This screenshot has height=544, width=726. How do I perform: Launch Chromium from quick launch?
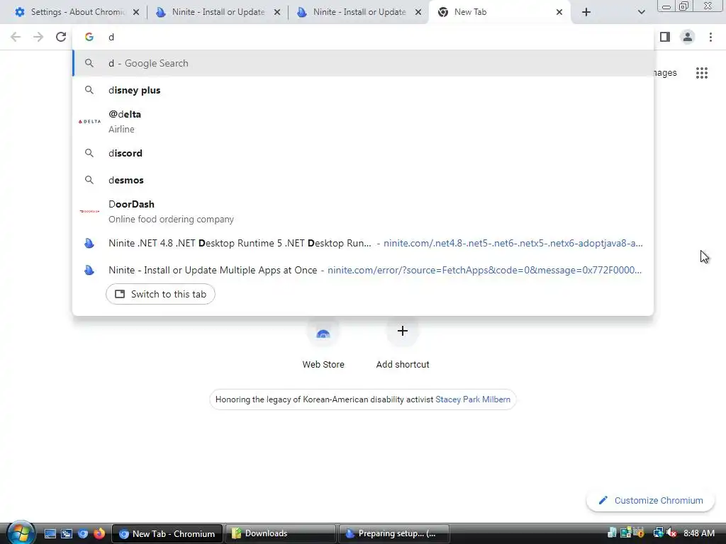[83, 533]
